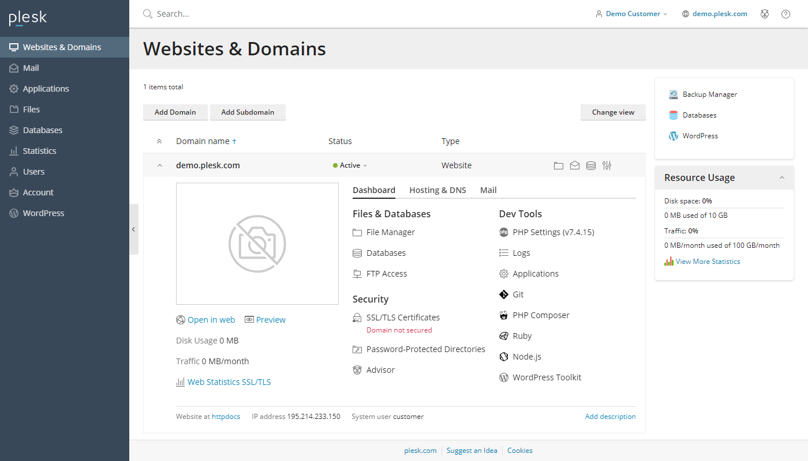Image resolution: width=808 pixels, height=461 pixels.
Task: Switch to the Dashboard tab
Action: 374,190
